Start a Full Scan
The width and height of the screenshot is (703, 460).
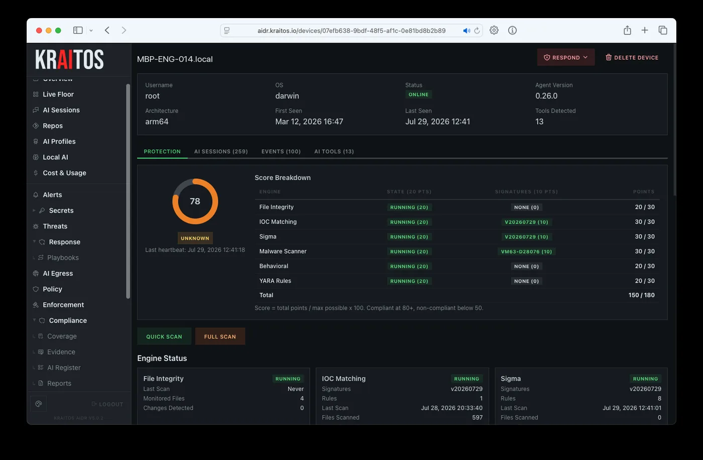click(x=220, y=336)
